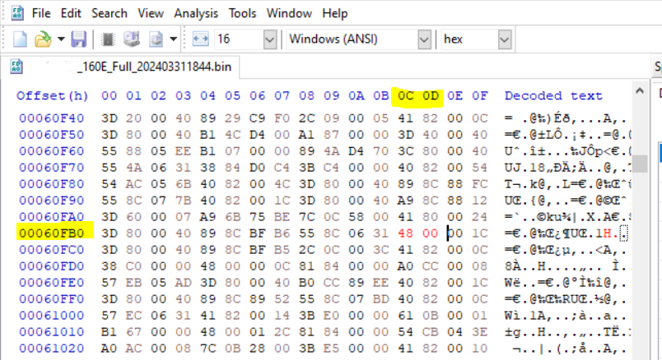The width and height of the screenshot is (662, 360).
Task: Save the file with the floppy disk icon
Action: 78,39
